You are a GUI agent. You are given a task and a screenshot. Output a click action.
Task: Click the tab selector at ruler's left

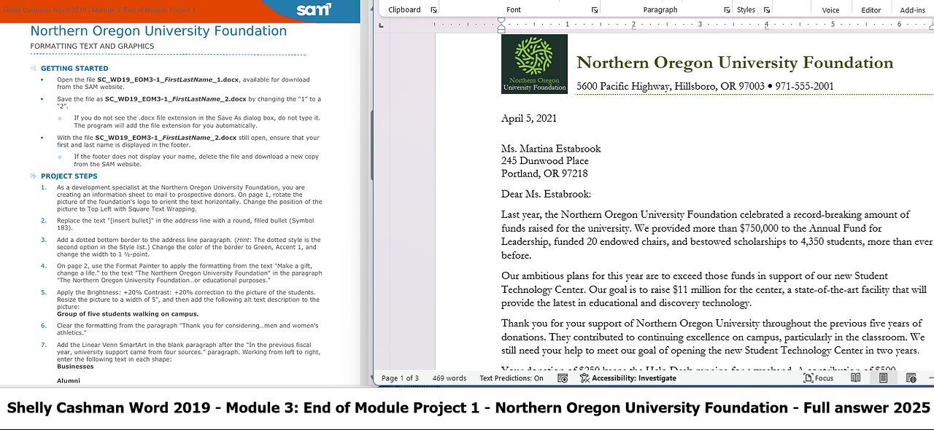tap(381, 24)
